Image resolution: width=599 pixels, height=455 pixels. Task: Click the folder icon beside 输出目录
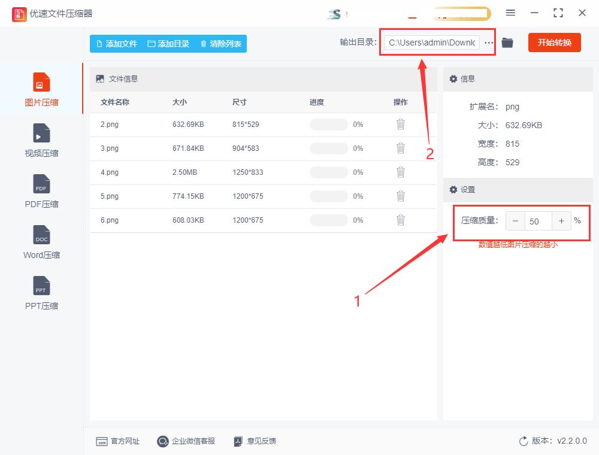tap(507, 43)
